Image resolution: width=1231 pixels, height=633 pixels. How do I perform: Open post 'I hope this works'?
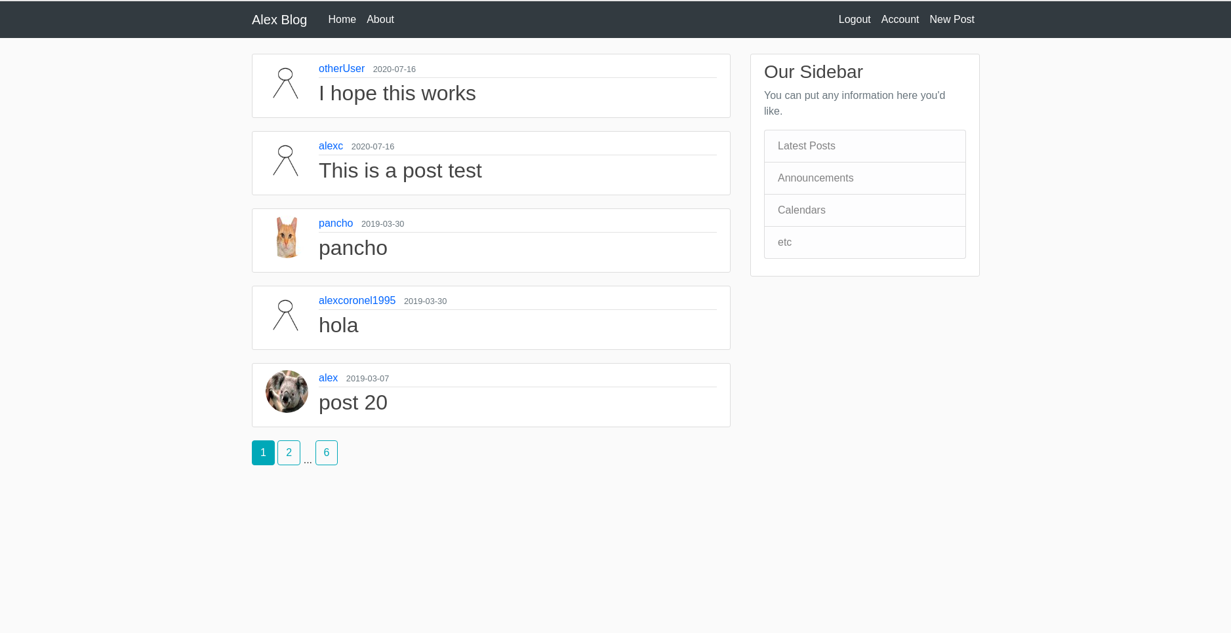[x=397, y=94]
